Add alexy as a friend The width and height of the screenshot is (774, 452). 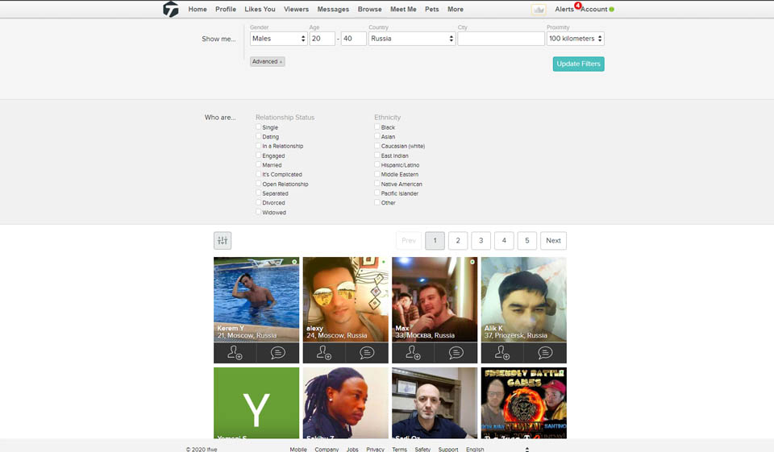[323, 353]
